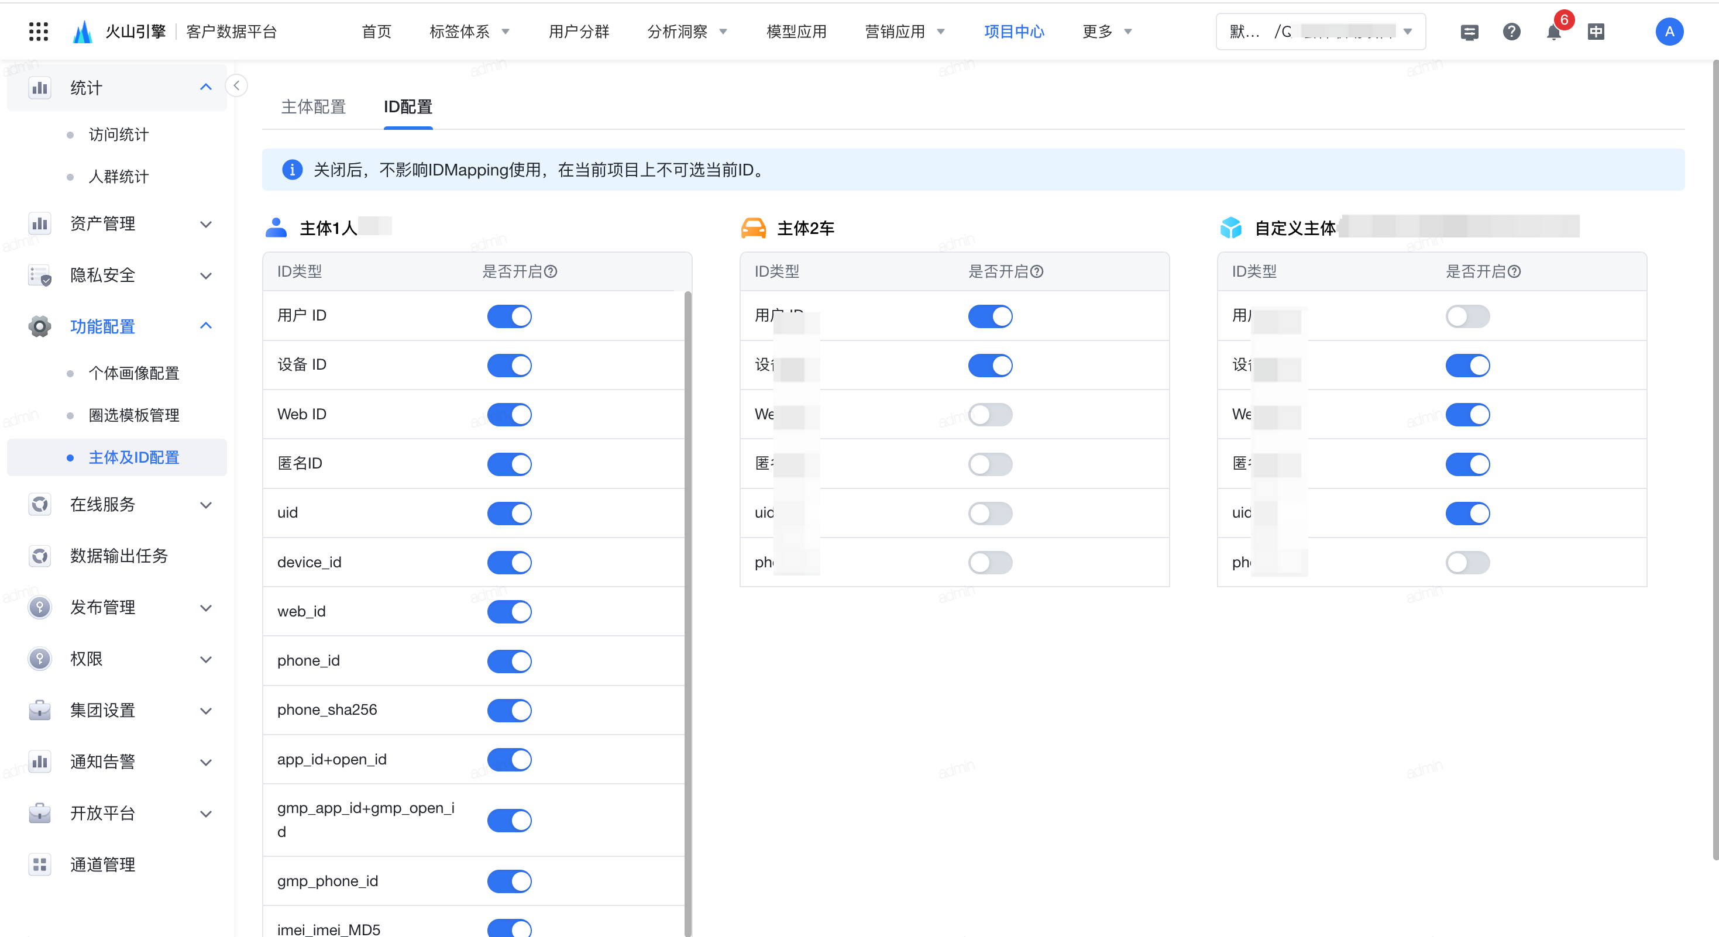Click the help icon beside 是否开启 in 自定义主体 table
This screenshot has height=937, width=1719.
click(1514, 271)
